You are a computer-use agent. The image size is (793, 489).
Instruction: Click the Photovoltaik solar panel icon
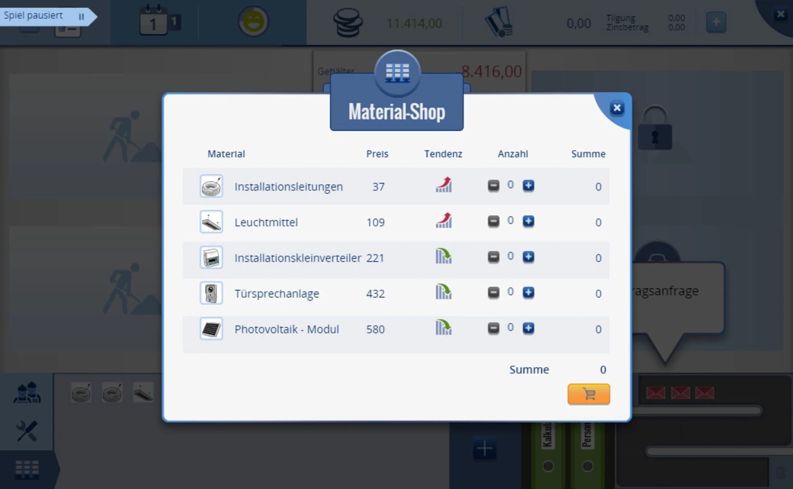211,329
